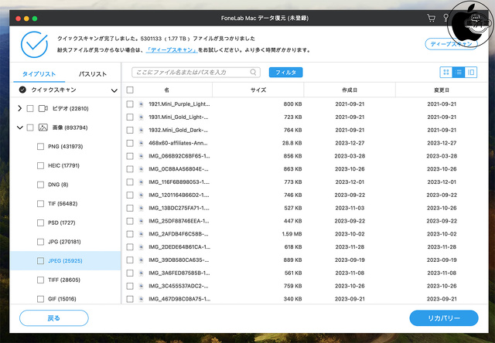Switch to preview pane view
The width and height of the screenshot is (495, 343).
click(x=471, y=72)
